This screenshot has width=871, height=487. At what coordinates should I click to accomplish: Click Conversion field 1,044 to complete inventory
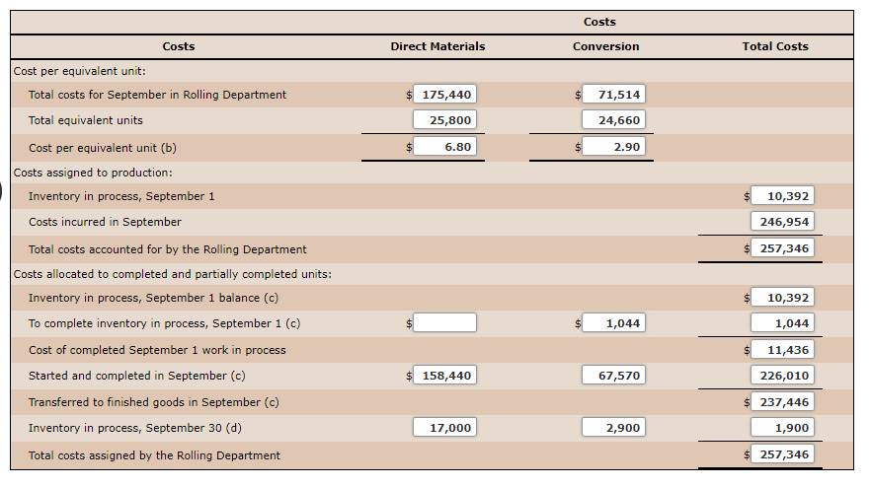click(x=613, y=322)
